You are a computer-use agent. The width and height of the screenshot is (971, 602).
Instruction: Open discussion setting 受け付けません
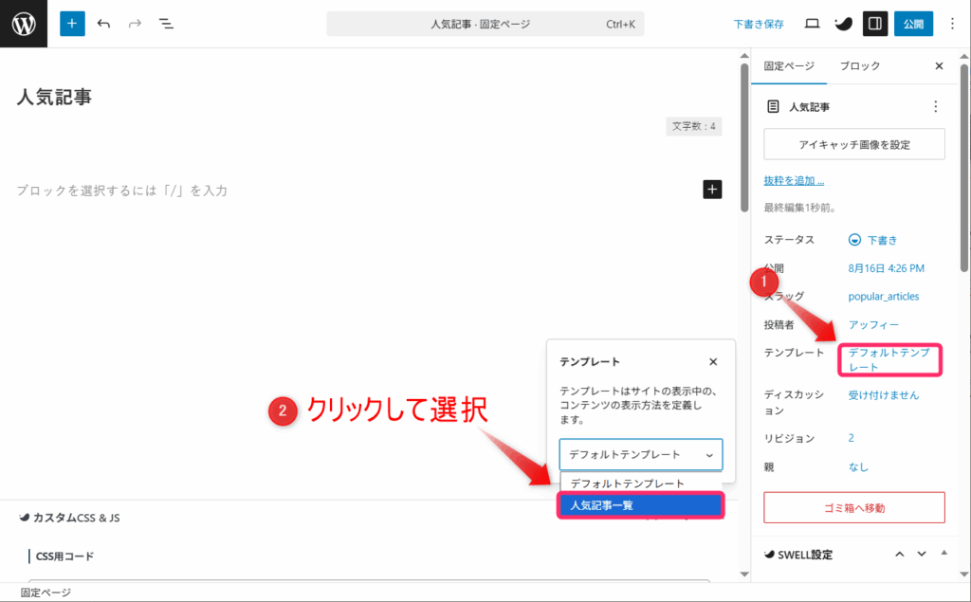[884, 394]
